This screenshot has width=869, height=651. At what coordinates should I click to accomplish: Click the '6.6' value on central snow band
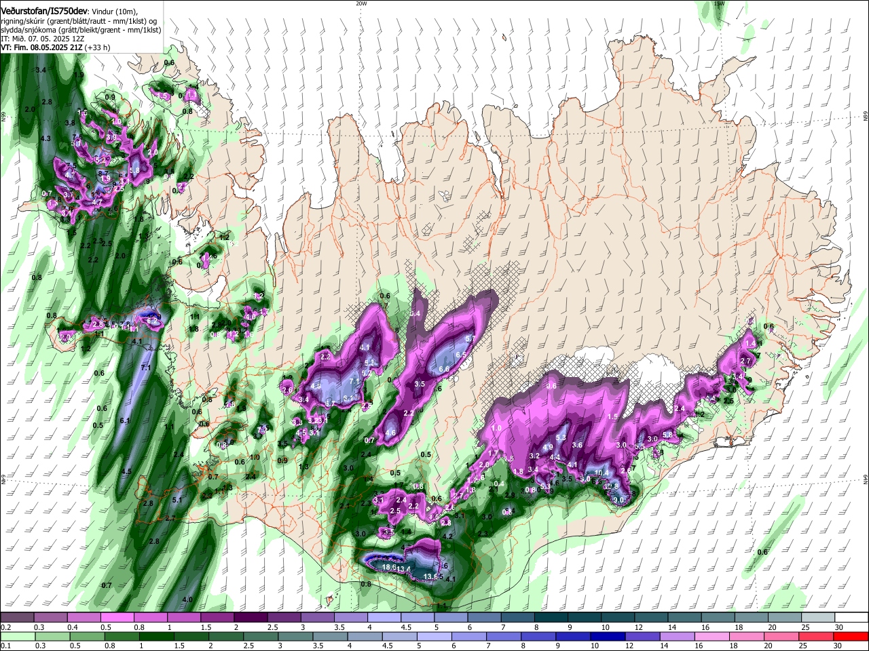[445, 369]
